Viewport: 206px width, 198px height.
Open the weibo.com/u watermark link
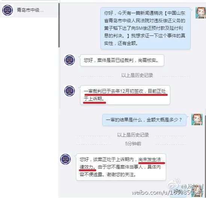coord(168,193)
